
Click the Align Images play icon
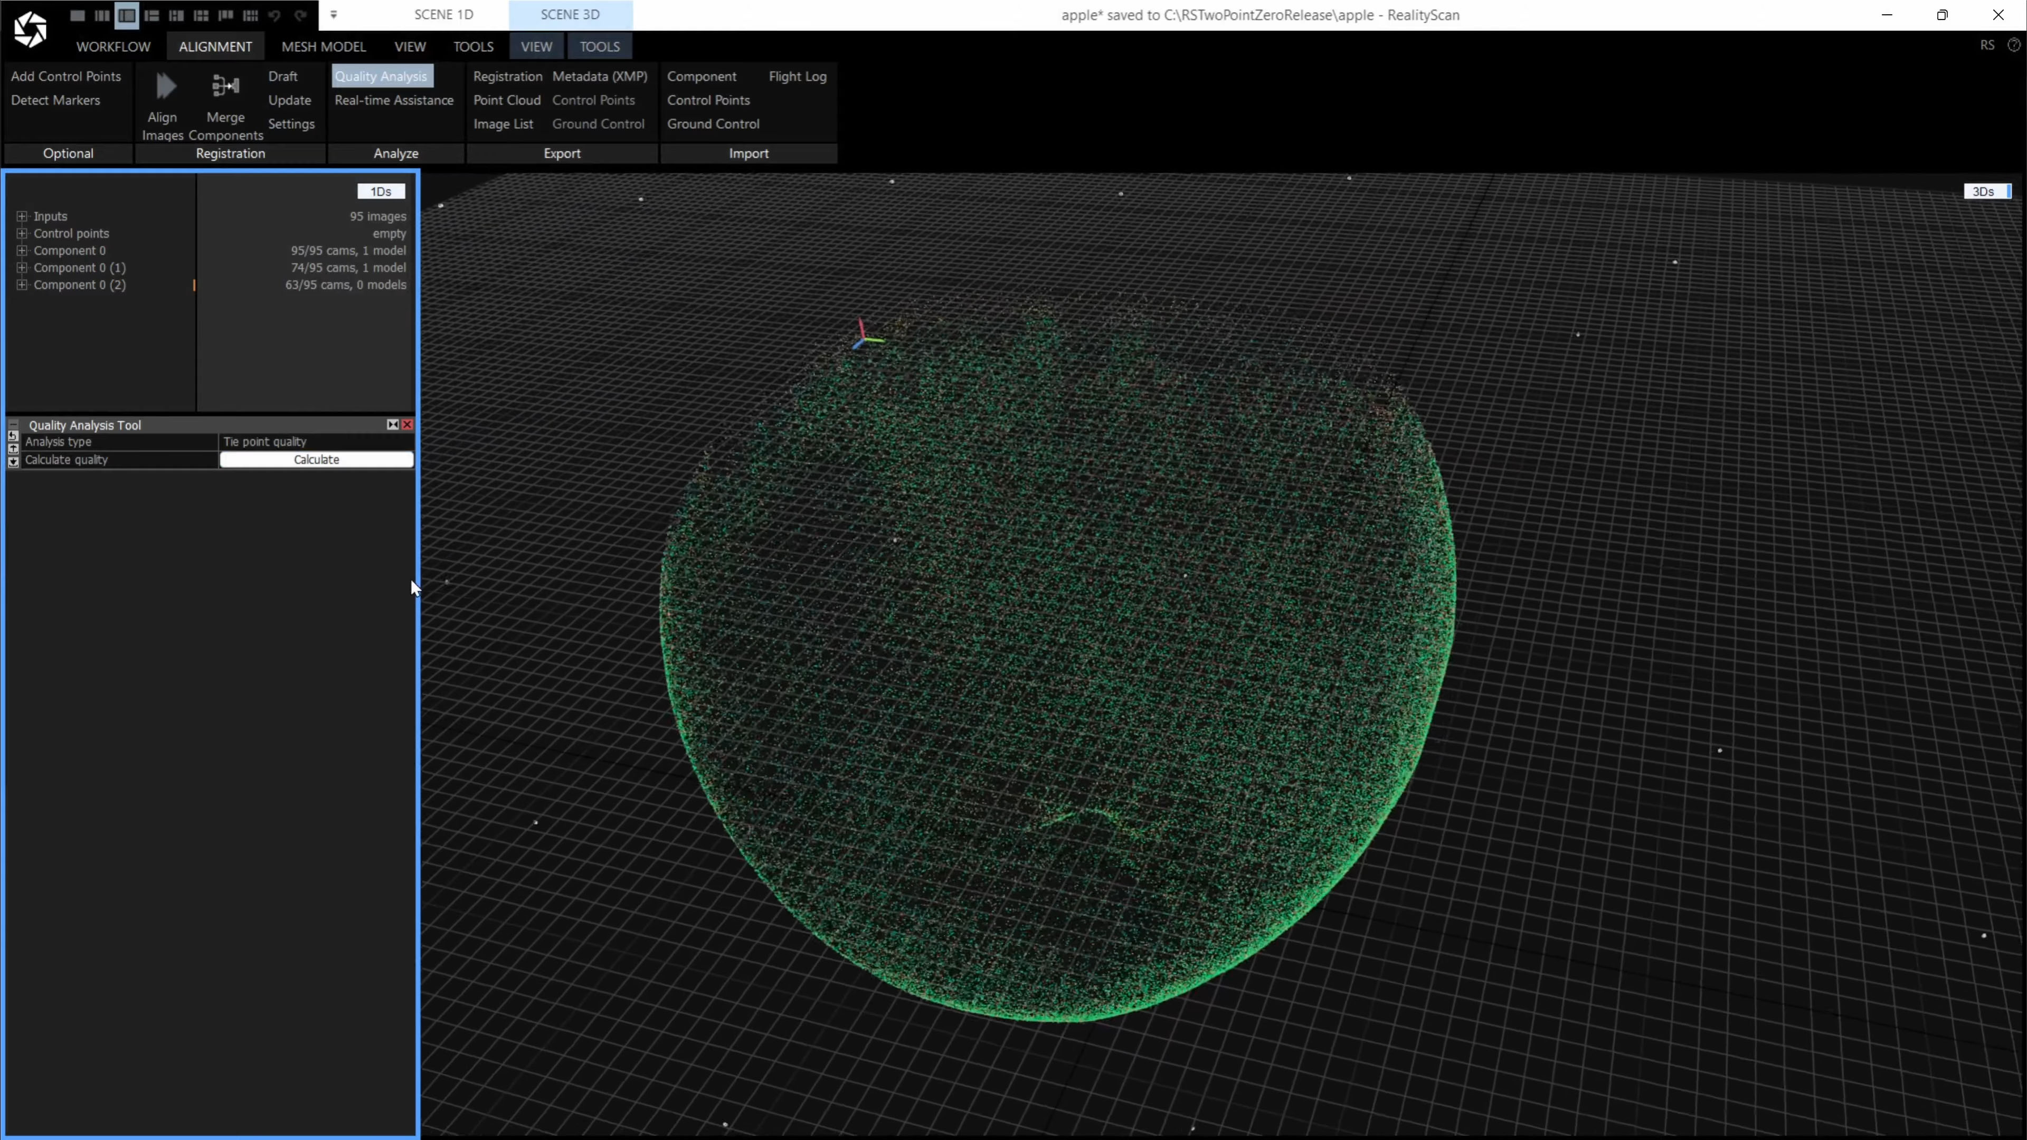165,85
